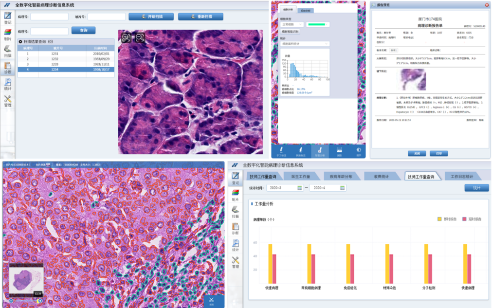Open the 管理 module in the top-left sidebar
Viewport: 492px width, 308px height.
click(x=8, y=101)
